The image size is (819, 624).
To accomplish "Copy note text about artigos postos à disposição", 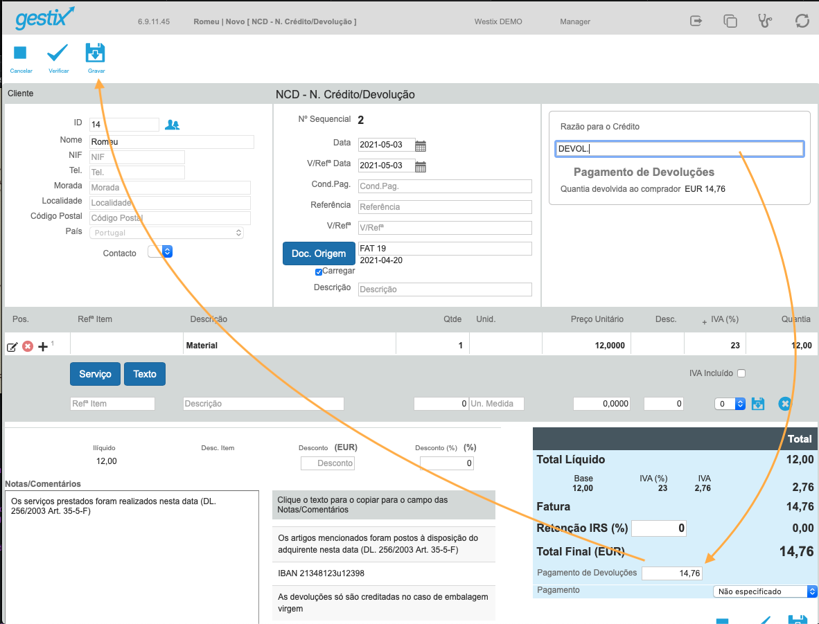I will tap(383, 544).
